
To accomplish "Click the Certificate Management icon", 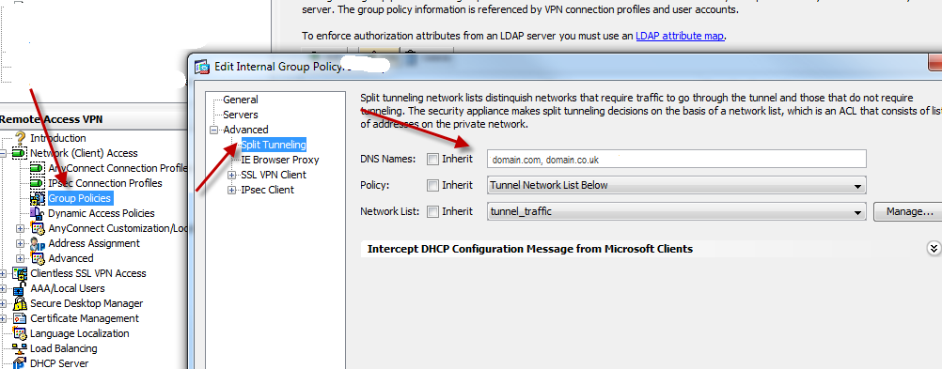I will [20, 318].
